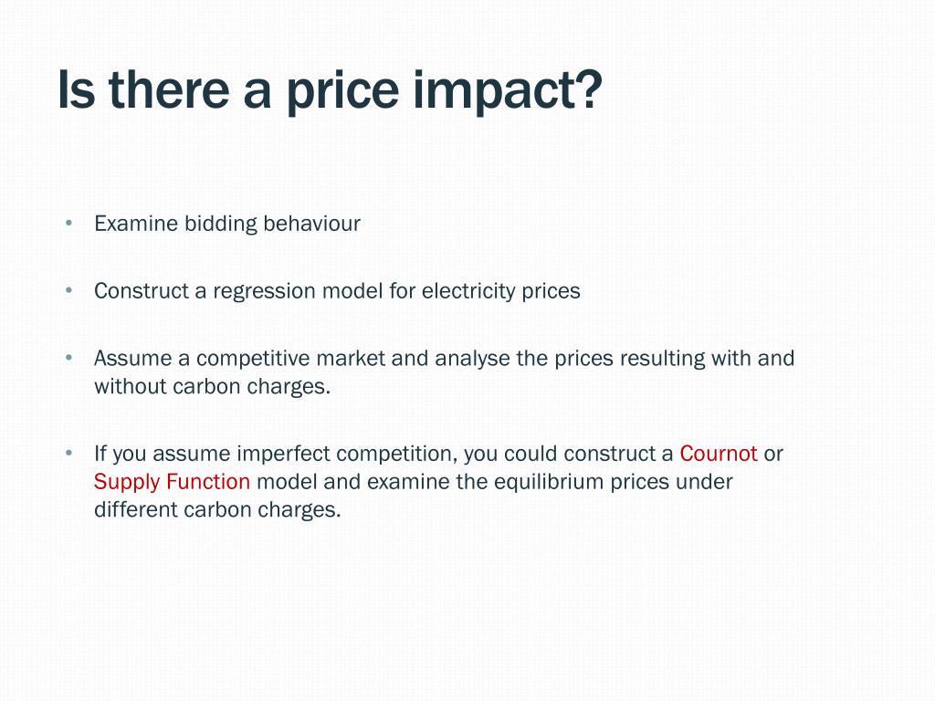Click the 'Assume a competitive market' line
The height and width of the screenshot is (701, 935).
445,358
